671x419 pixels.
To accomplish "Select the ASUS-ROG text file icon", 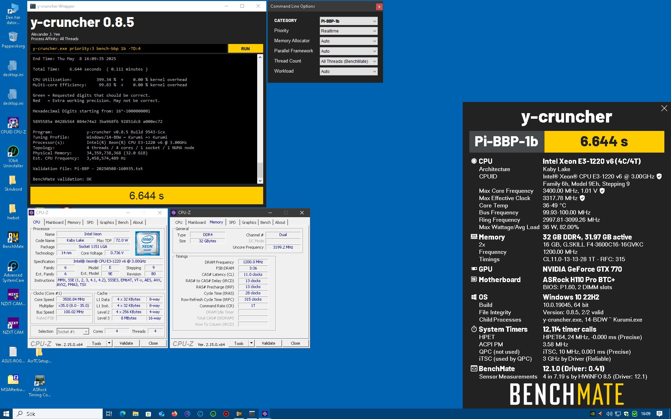I will tap(13, 355).
